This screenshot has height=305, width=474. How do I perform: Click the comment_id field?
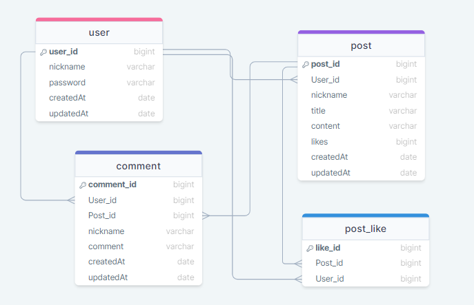click(x=139, y=185)
